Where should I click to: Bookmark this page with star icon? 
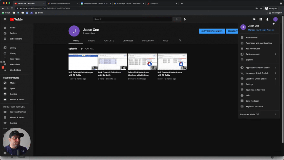(261, 8)
